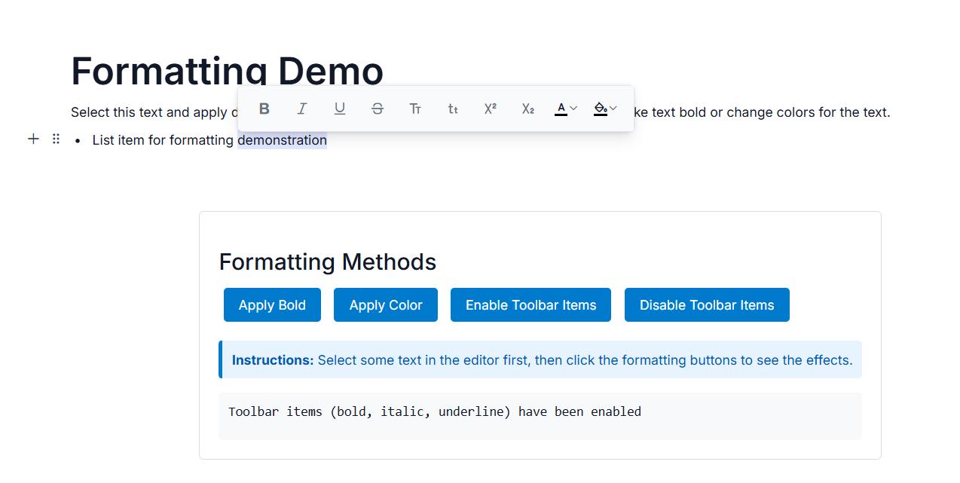Apply the current font color via A icon

(561, 109)
